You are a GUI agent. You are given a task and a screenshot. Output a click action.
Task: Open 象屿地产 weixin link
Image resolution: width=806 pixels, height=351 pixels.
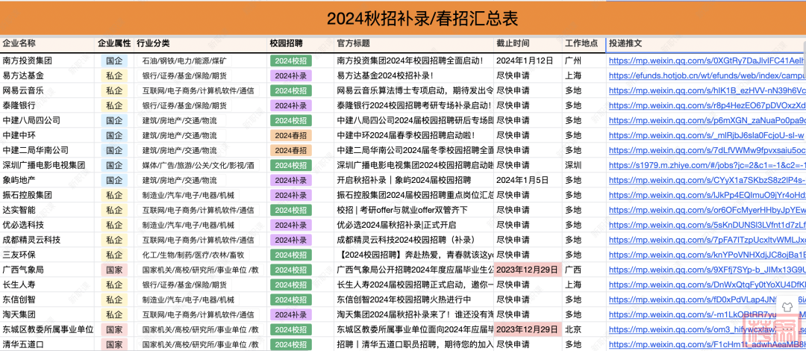tap(707, 180)
